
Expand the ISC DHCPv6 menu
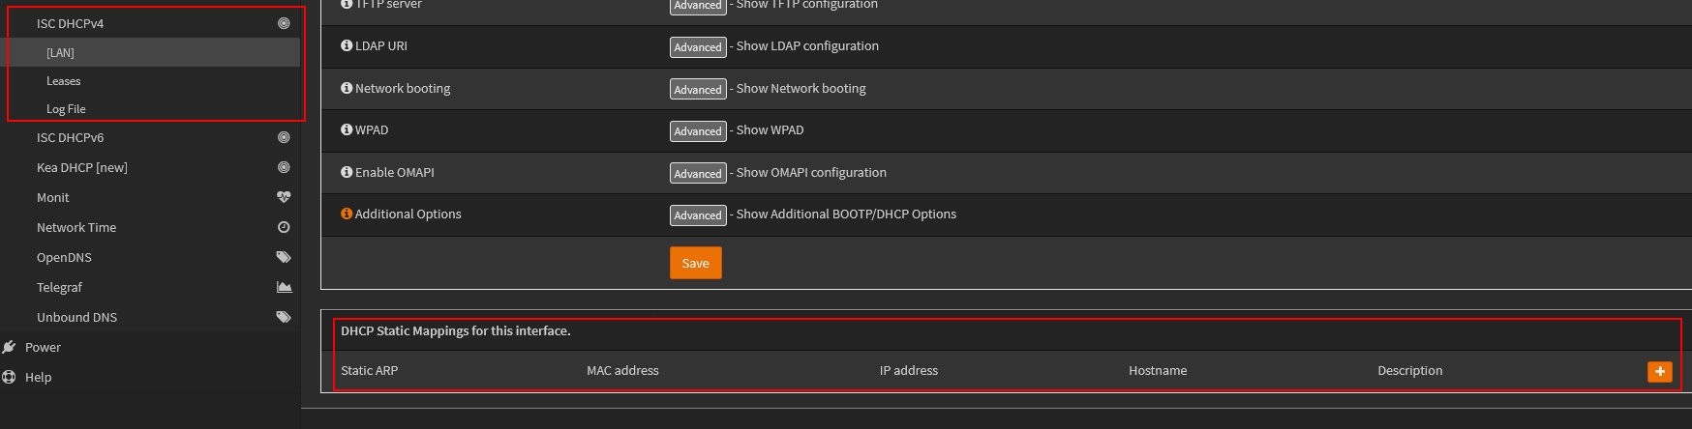tap(150, 137)
